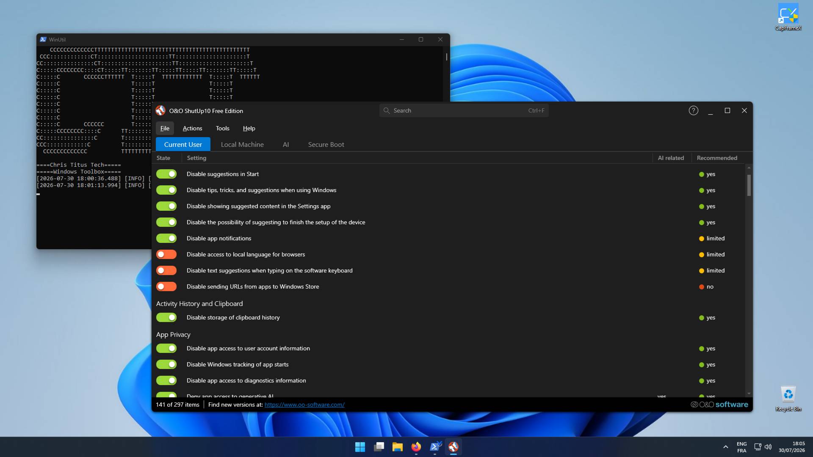Click the red dot for sending URLs row
Screen dimensions: 813x457
tap(702, 287)
